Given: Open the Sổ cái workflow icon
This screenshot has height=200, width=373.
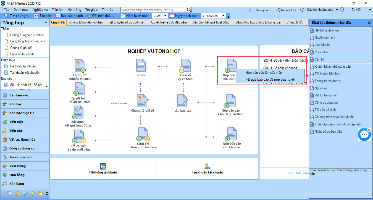Looking at the screenshot, I should pos(141,66).
